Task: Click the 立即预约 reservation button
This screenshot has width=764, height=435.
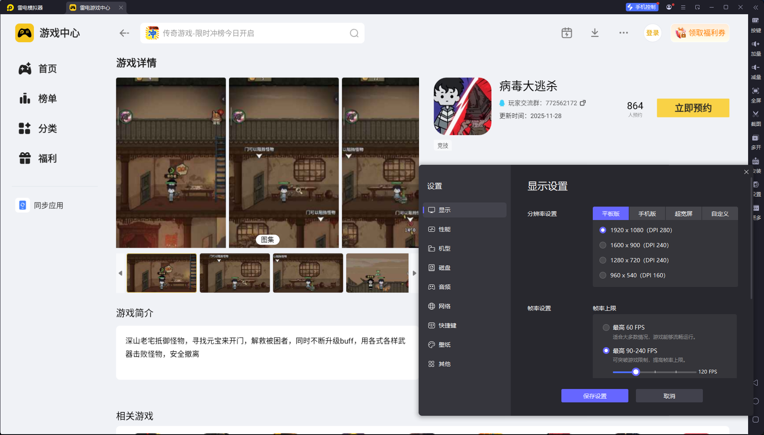Action: tap(692, 108)
